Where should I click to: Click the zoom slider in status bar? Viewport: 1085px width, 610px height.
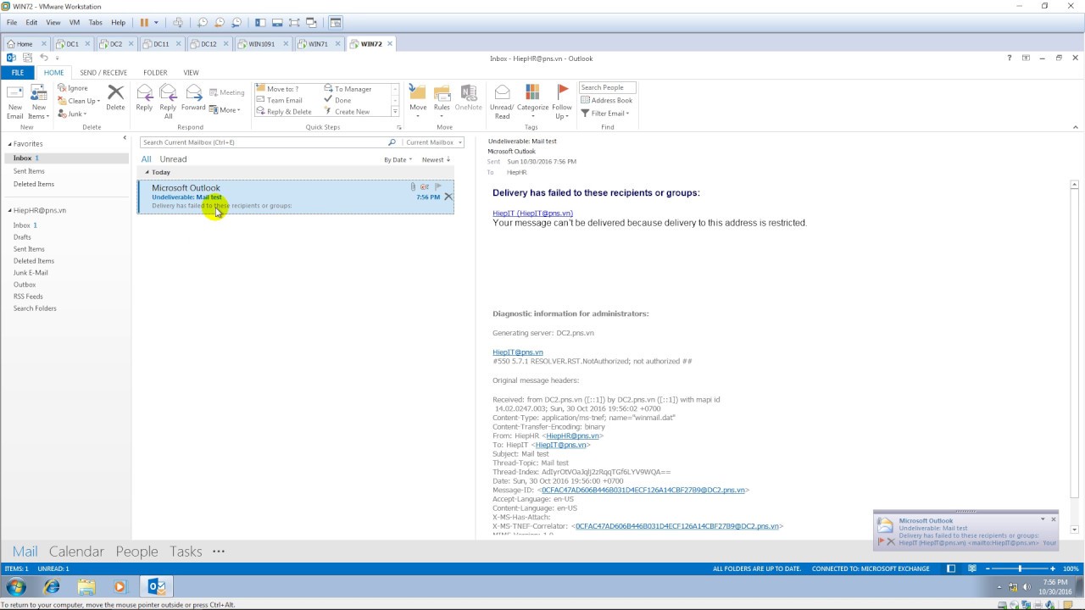(x=1020, y=568)
